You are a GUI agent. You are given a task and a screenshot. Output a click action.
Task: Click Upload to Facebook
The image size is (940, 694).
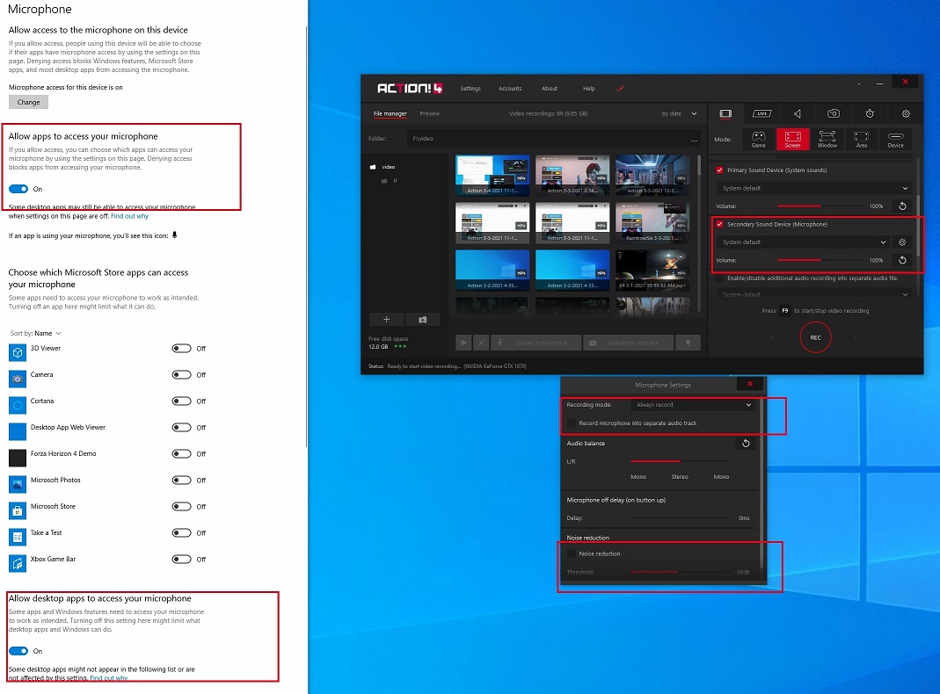[536, 343]
